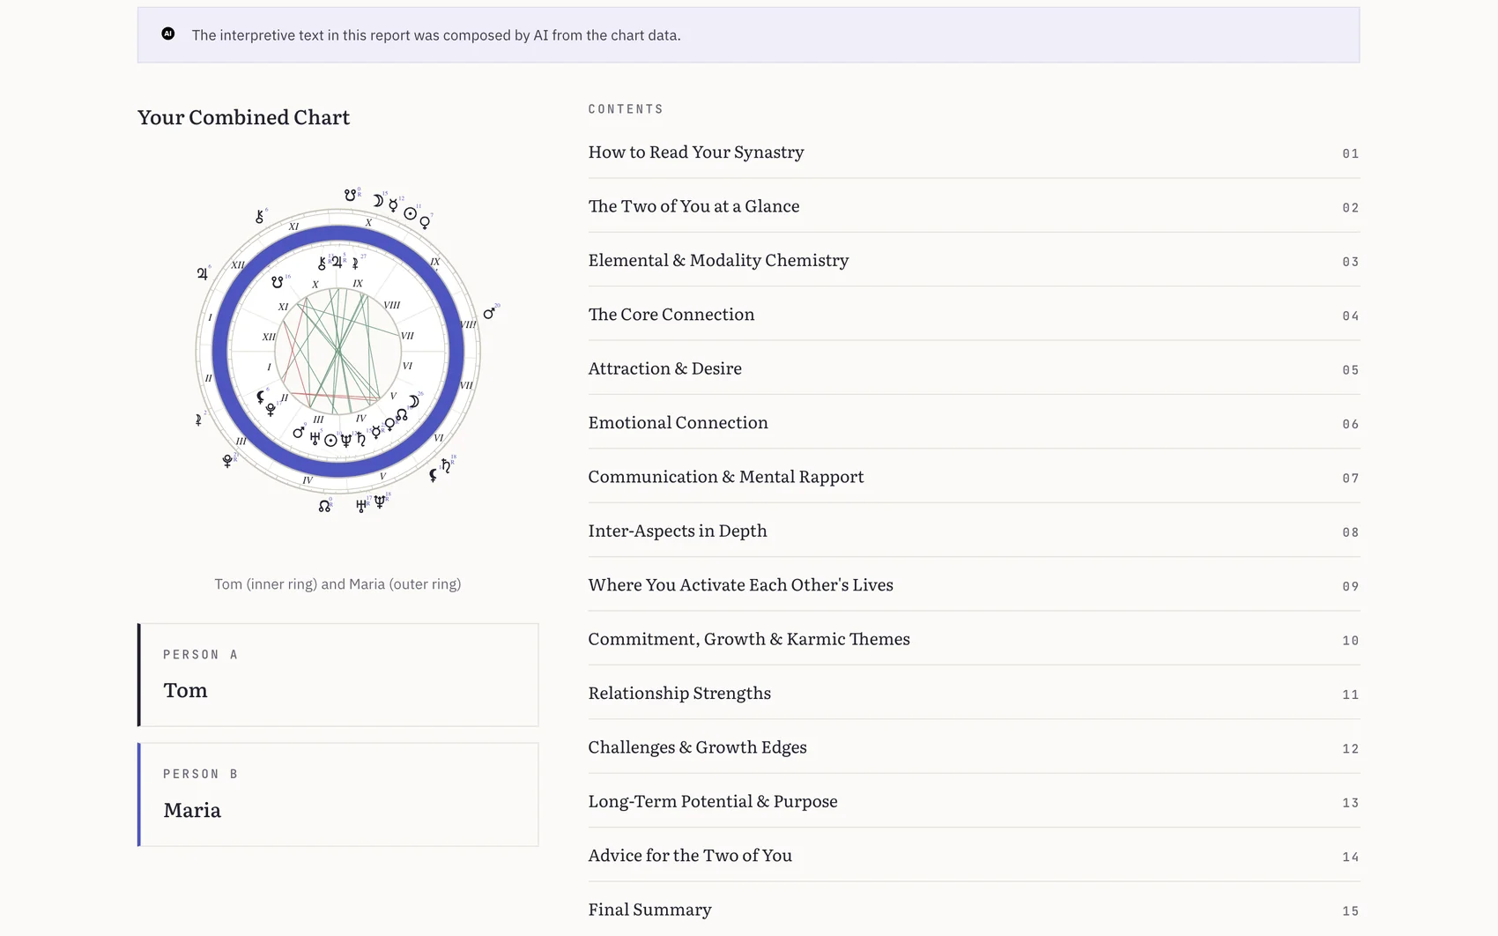The height and width of the screenshot is (936, 1498).
Task: Open Relationship Strengths section
Action: pos(974,693)
